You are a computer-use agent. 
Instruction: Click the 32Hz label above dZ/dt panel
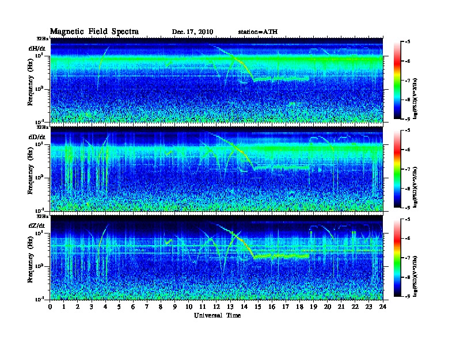[43, 216]
